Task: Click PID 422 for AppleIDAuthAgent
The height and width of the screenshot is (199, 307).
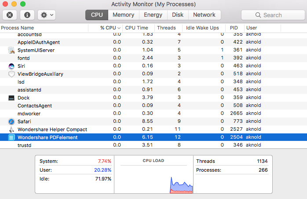Action: [x=238, y=42]
